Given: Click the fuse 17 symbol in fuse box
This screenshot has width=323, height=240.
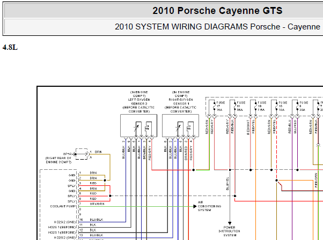Looking at the screenshot, I should (215, 106).
